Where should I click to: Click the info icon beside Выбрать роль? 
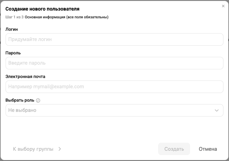click(x=38, y=100)
